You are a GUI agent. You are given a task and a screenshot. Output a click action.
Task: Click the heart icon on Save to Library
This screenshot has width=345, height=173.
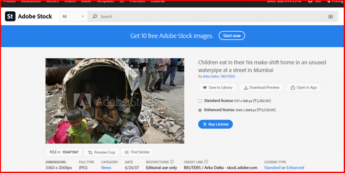tap(205, 88)
